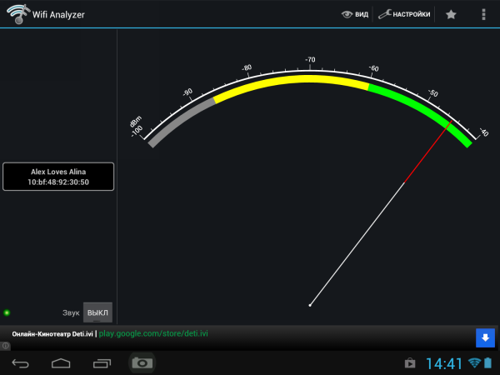
Task: Open НАСТРОЙКИ settings
Action: point(405,14)
